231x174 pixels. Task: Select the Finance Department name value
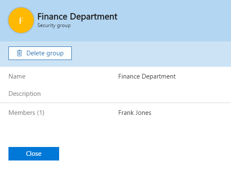[x=147, y=76]
